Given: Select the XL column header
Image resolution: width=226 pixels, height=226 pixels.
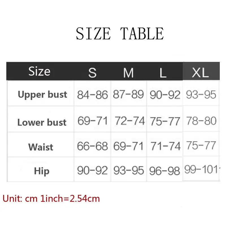Looking at the screenshot, I should 201,73.
